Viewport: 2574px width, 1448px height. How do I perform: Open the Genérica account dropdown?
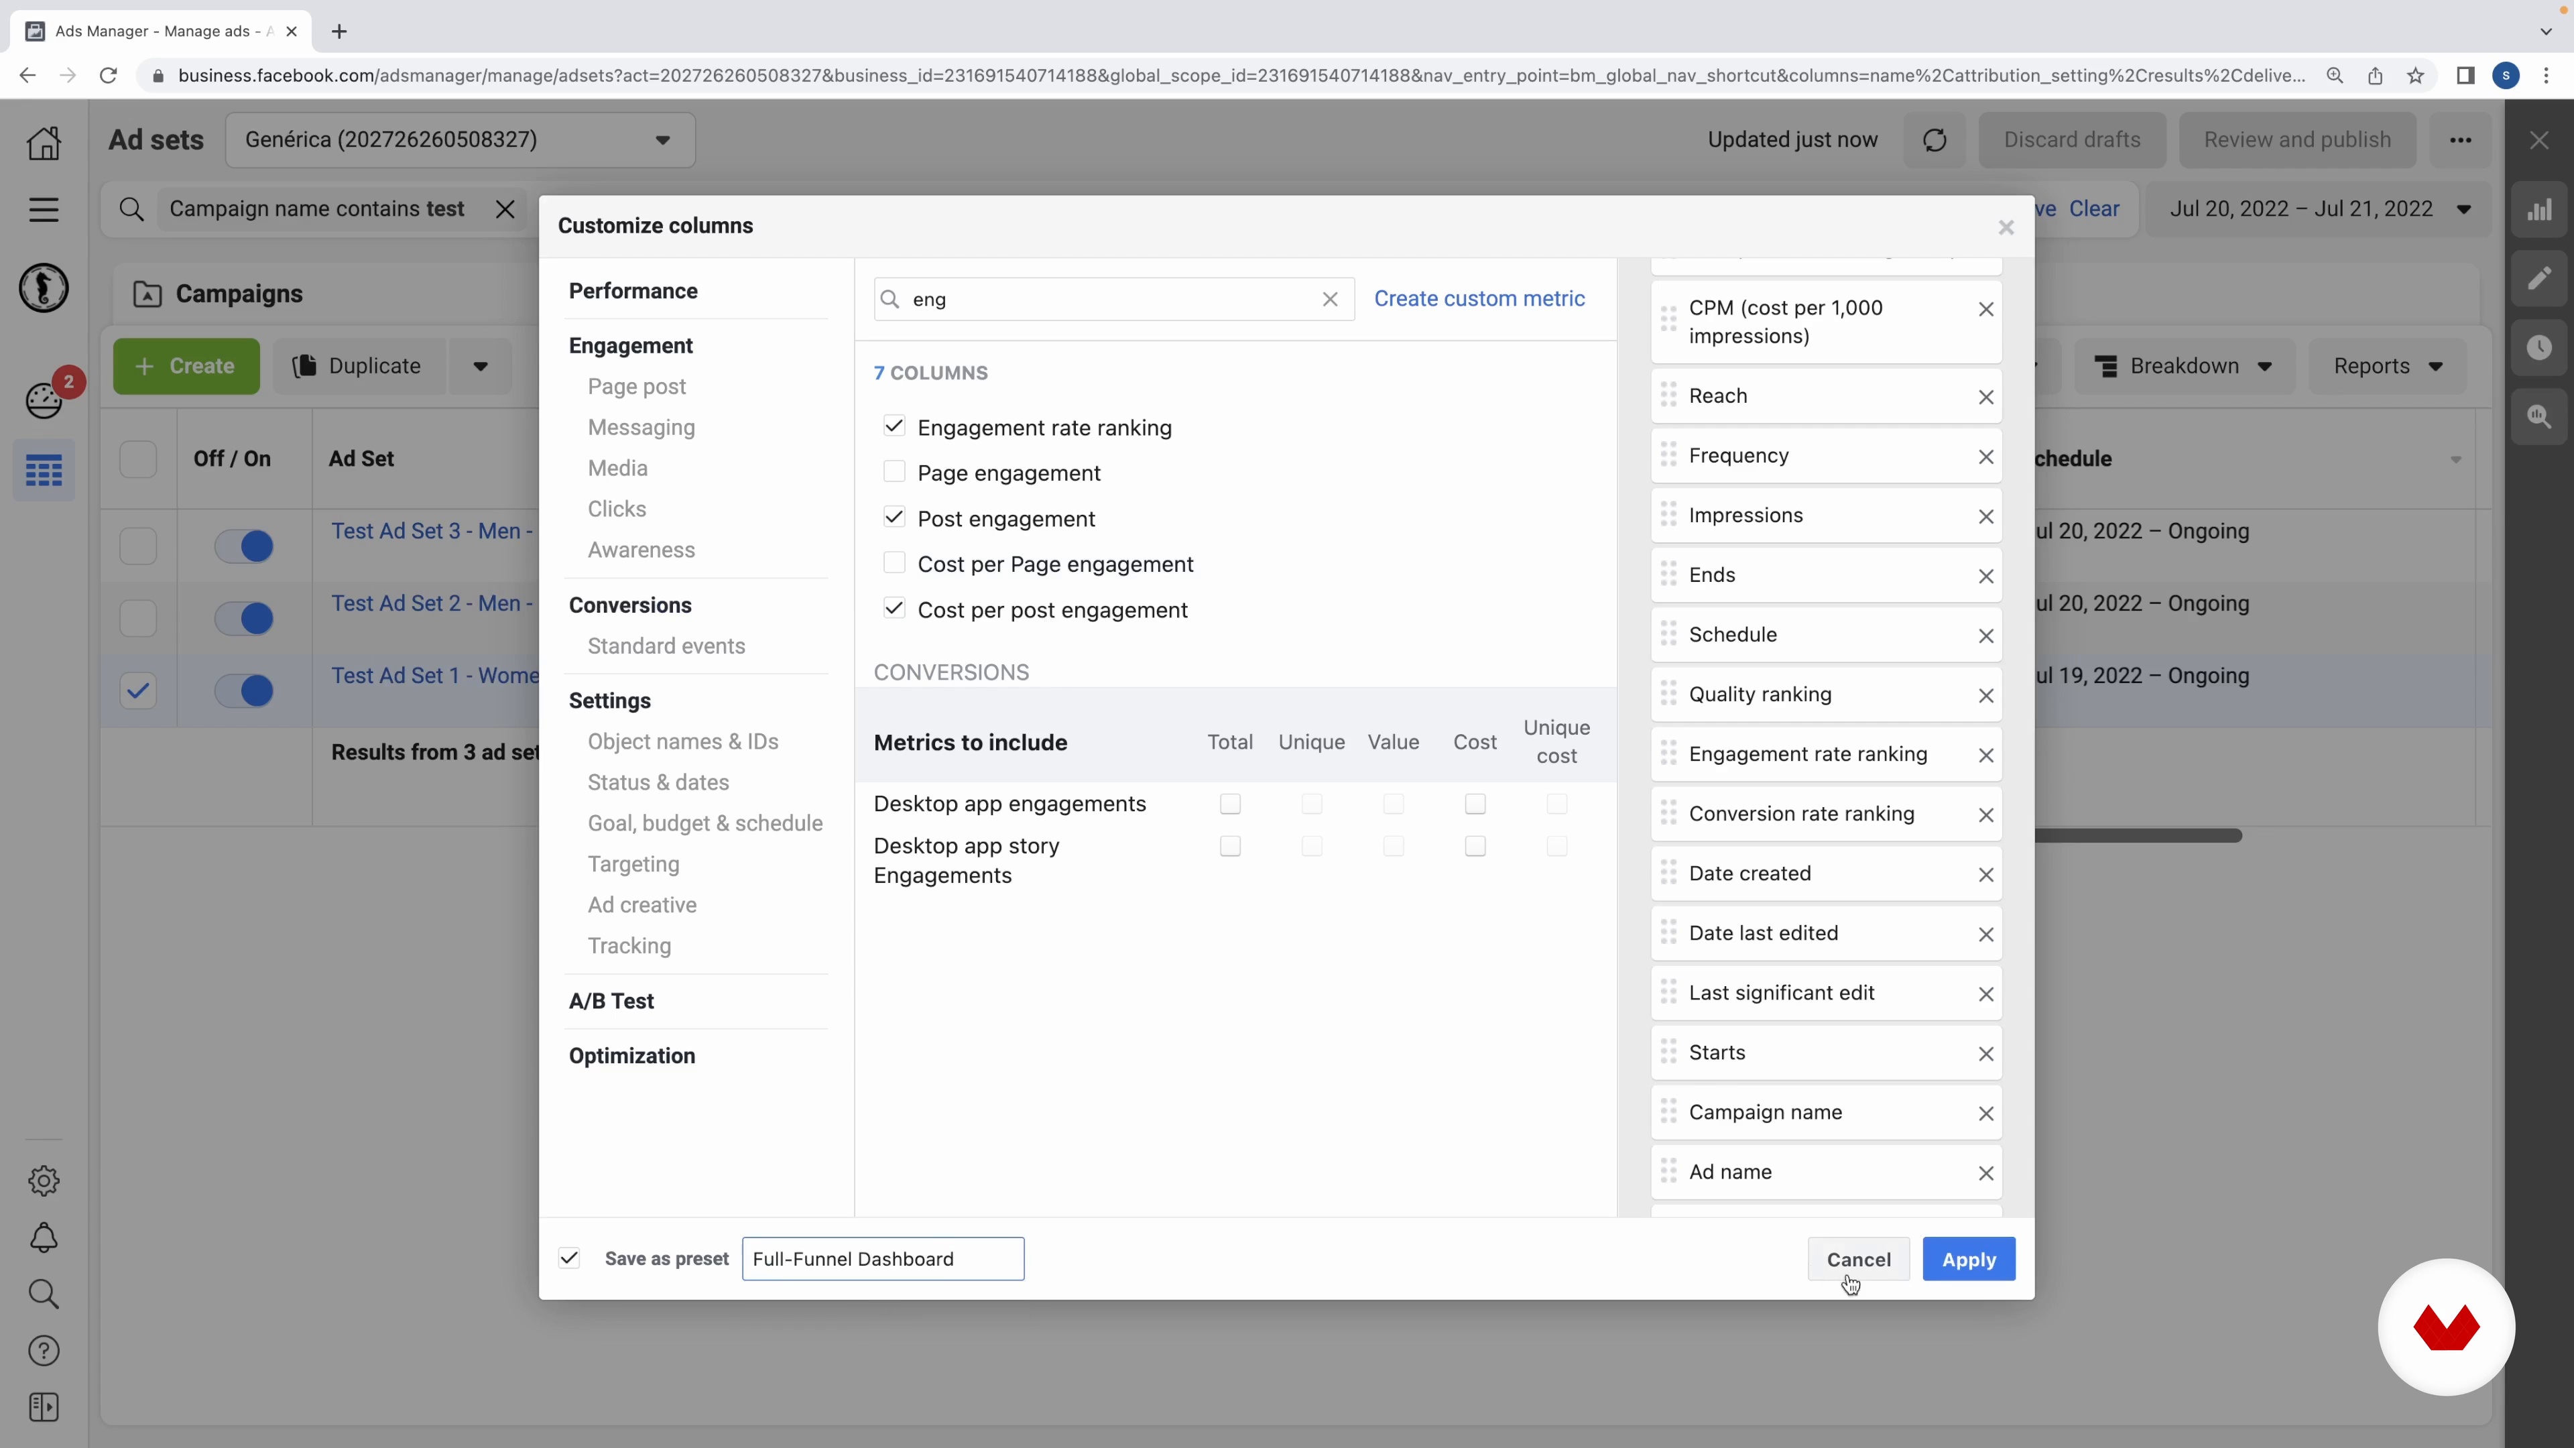coord(460,140)
